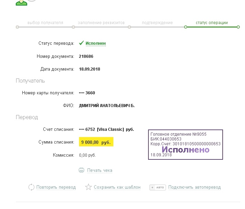
Task: Click the debit account 6752 Visa Classic
Action: click(106, 129)
